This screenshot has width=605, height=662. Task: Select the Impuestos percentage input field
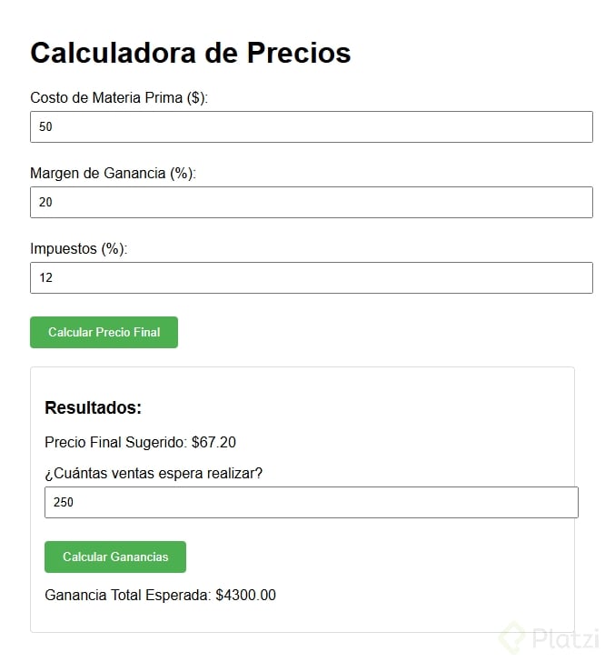click(311, 278)
